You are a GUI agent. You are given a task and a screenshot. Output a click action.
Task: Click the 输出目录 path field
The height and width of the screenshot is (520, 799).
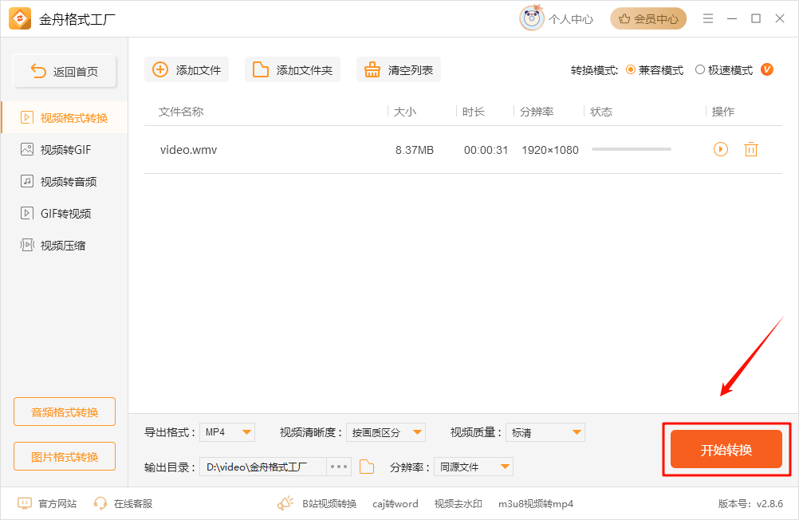[263, 467]
